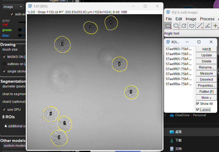The image size is (219, 152).
Task: Click cell ROI labeled 4 in image
Action: (x=120, y=64)
